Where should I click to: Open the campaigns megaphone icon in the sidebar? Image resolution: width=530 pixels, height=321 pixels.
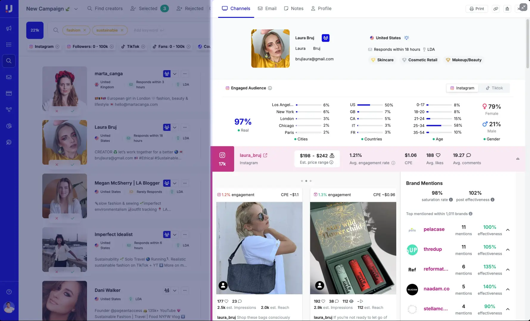(9, 28)
